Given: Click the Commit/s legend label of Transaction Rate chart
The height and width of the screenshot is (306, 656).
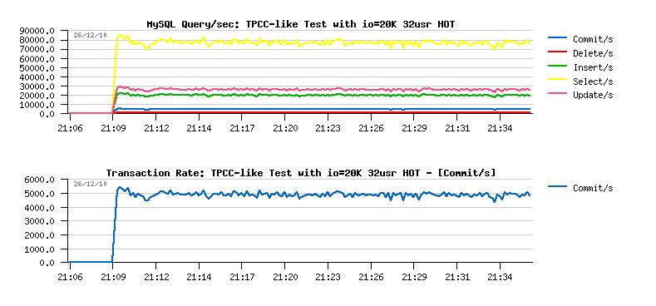Looking at the screenshot, I should 593,188.
